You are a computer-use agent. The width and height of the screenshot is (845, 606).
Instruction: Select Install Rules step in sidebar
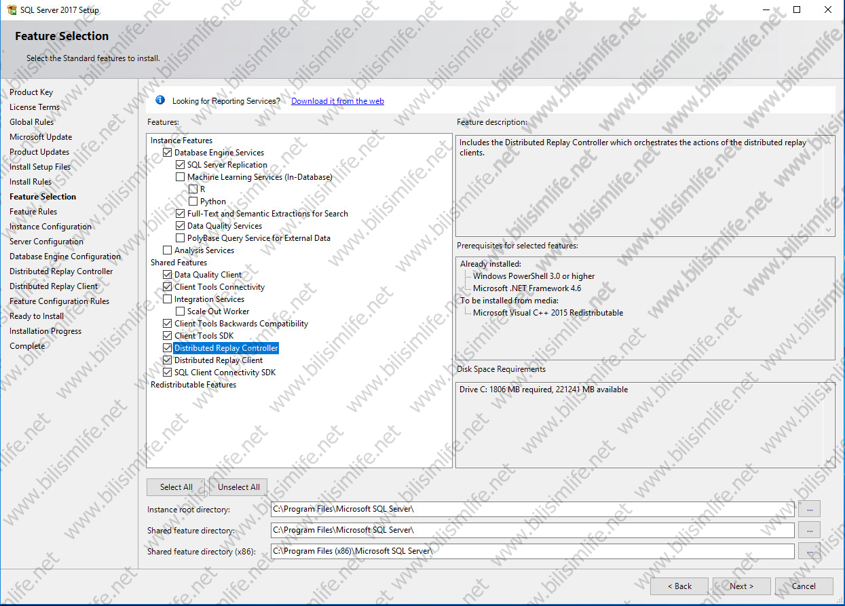click(x=31, y=182)
